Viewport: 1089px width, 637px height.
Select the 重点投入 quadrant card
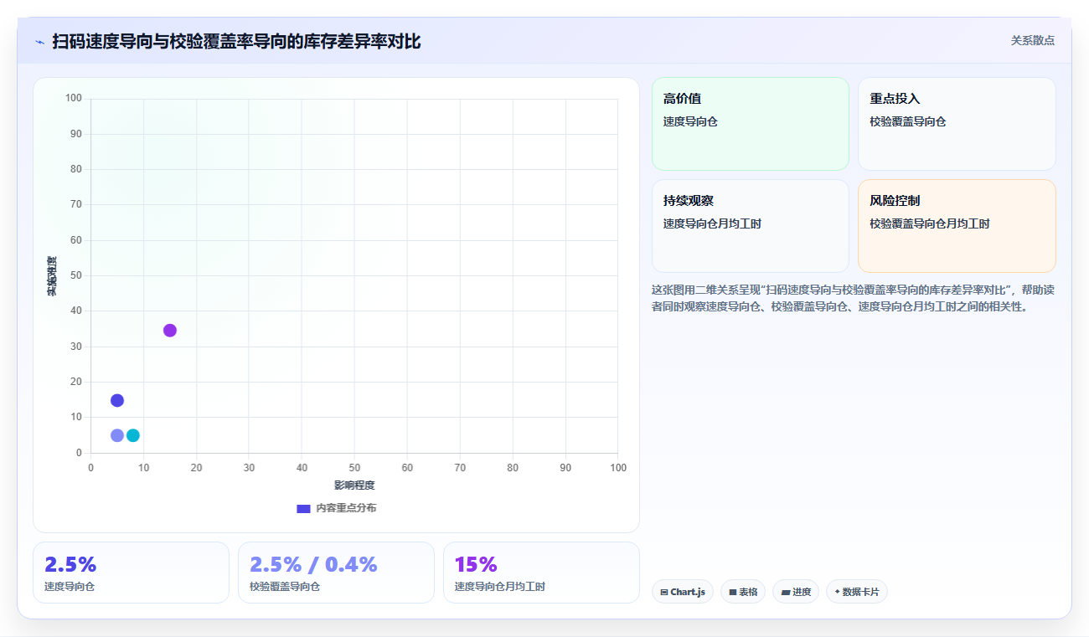coord(957,124)
